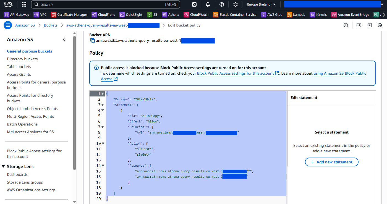
Task: Focus the console search field
Action: [x=106, y=4]
